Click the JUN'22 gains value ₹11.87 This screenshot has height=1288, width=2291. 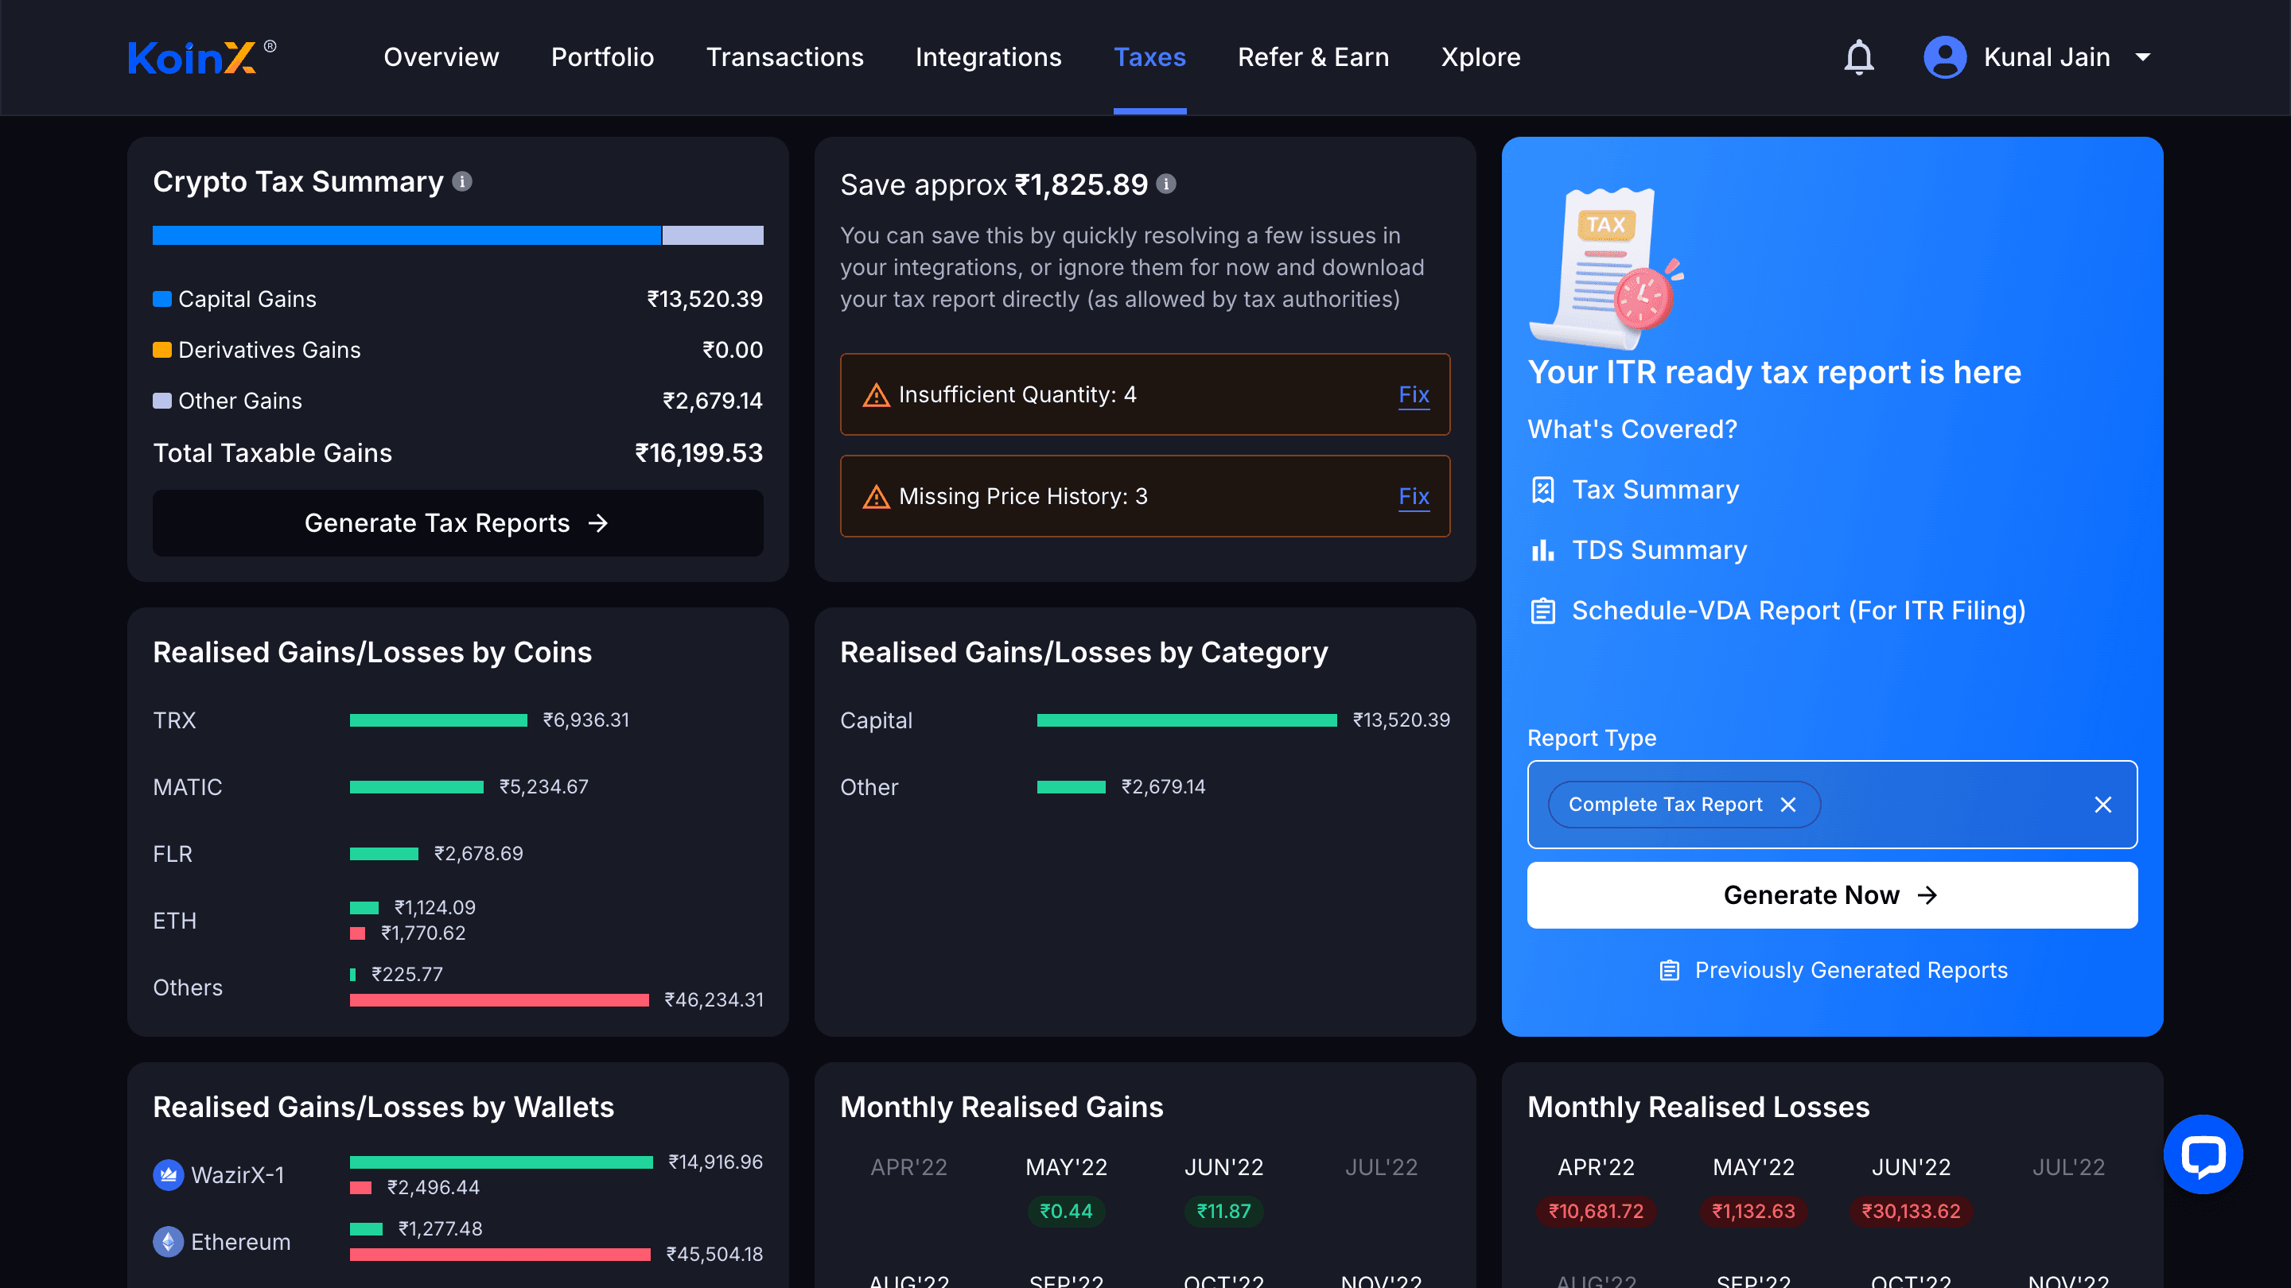point(1223,1211)
